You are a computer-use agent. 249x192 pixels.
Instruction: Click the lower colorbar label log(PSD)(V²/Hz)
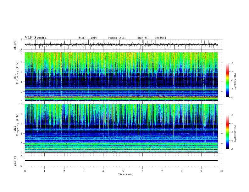click(x=235, y=133)
